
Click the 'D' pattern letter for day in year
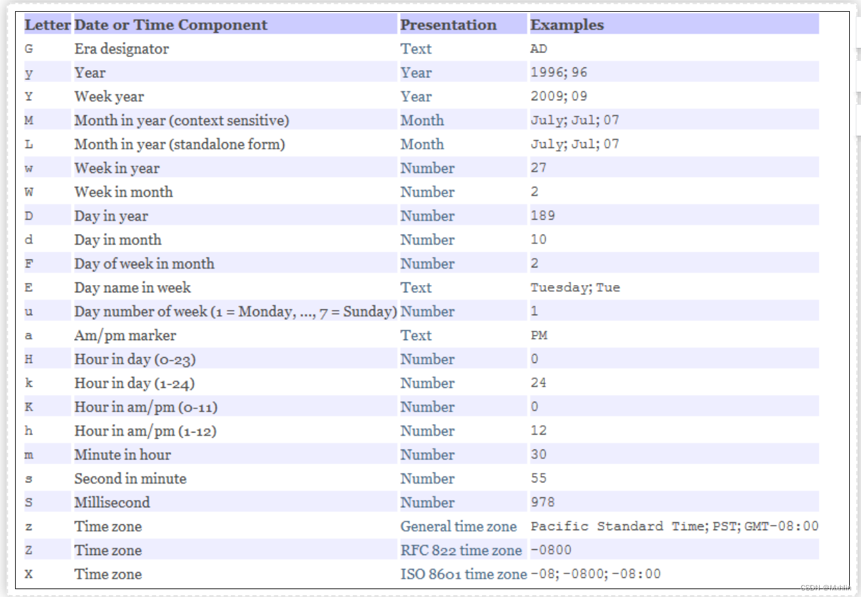(29, 216)
